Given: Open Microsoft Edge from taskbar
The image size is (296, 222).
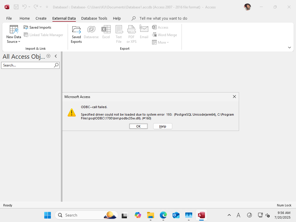Looking at the screenshot, I should pos(163,215).
